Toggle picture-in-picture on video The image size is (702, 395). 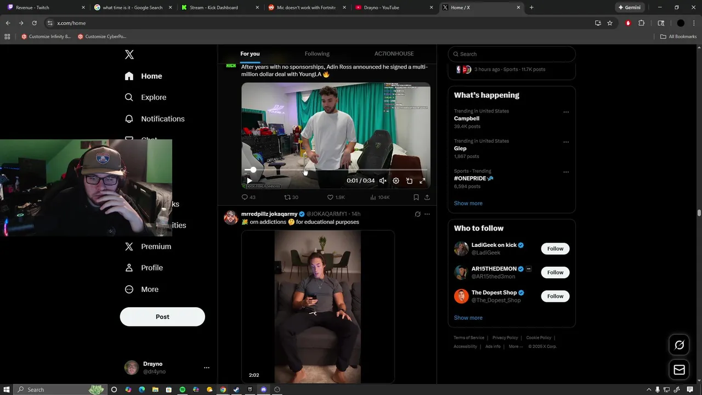point(409,180)
